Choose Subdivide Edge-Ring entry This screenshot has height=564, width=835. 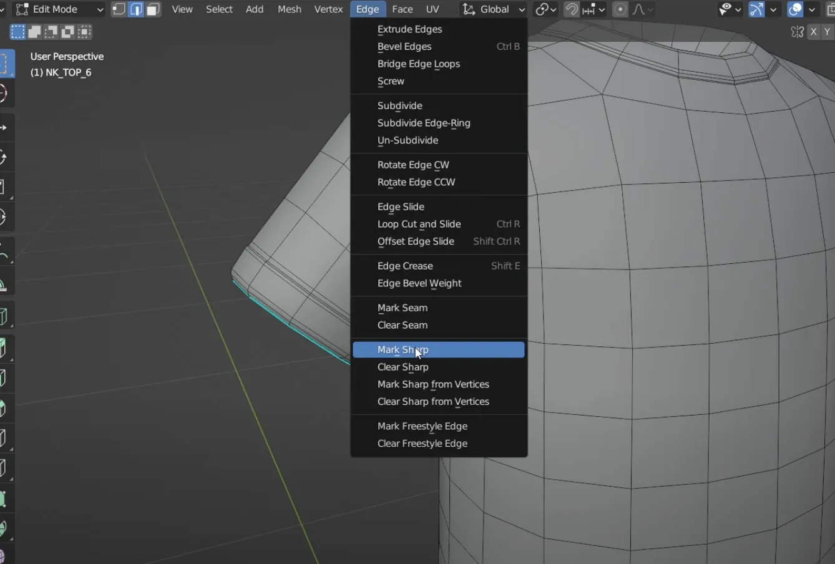[439, 124]
